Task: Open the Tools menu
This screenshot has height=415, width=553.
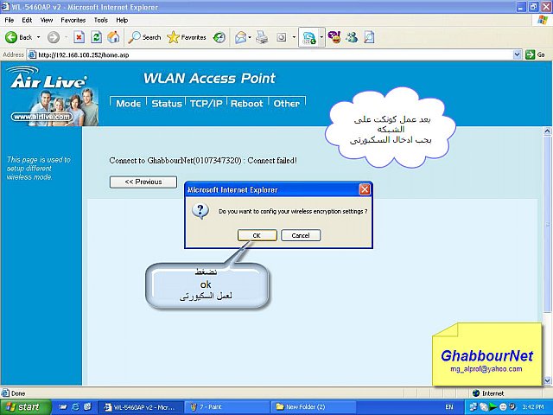Action: (100, 20)
